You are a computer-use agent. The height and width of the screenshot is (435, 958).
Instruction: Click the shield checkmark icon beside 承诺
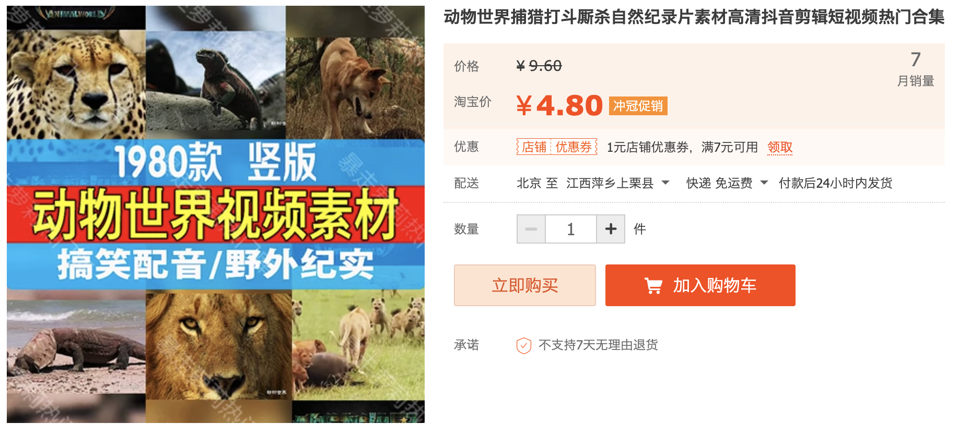pyautogui.click(x=524, y=345)
